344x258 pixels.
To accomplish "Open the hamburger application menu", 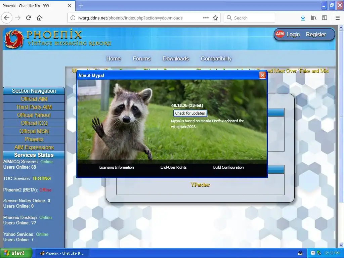I will (338, 18).
